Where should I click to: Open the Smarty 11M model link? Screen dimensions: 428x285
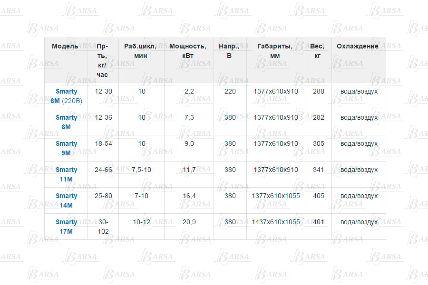click(66, 174)
